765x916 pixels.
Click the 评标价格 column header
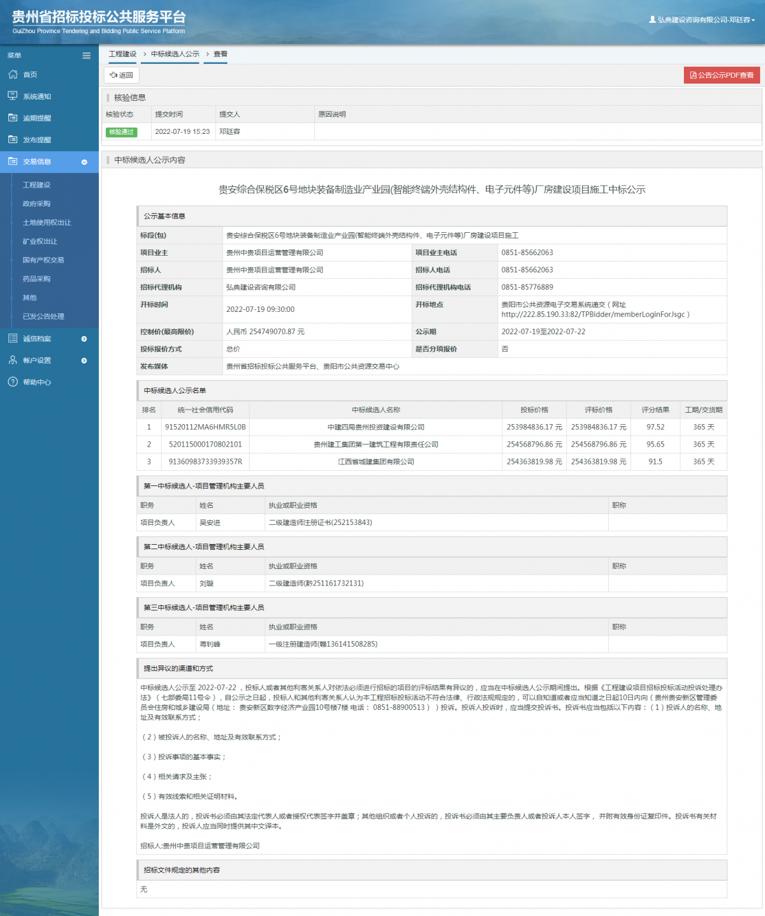pyautogui.click(x=599, y=410)
